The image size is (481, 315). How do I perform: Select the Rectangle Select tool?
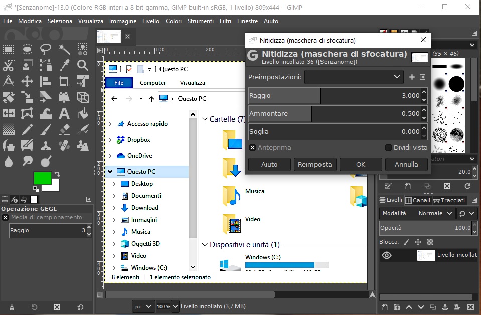(9, 49)
